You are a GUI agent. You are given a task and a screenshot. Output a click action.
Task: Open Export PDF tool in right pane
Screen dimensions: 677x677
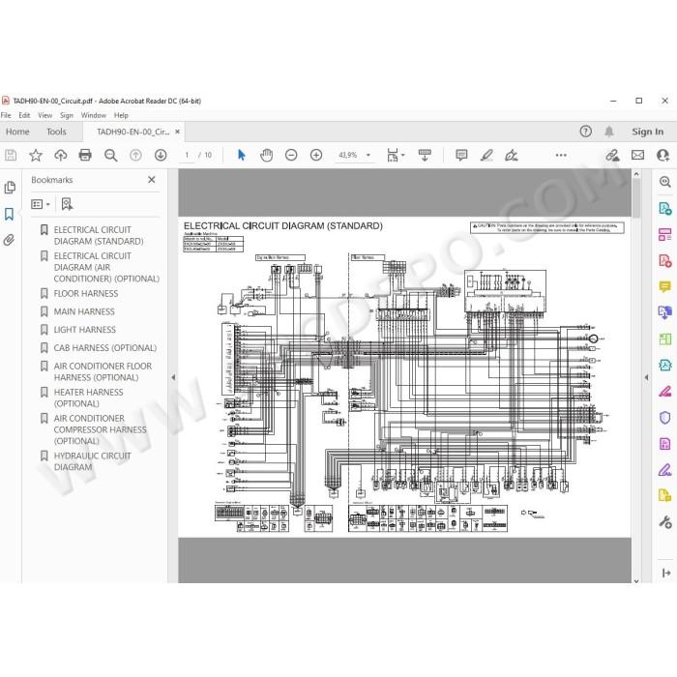(x=665, y=209)
